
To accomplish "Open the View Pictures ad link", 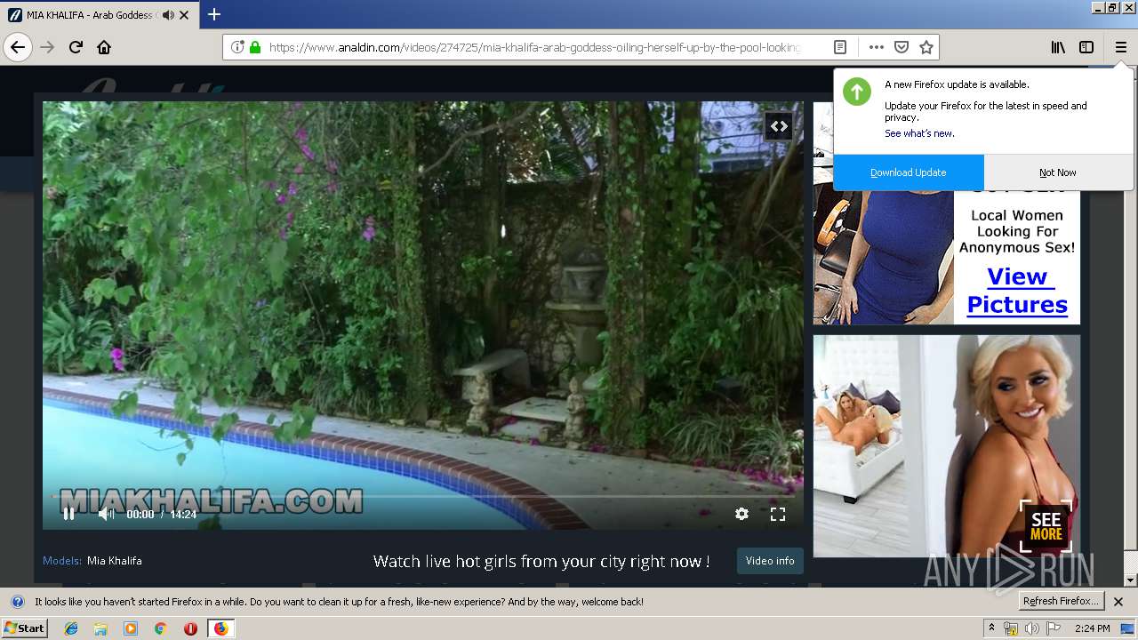I will click(1017, 291).
